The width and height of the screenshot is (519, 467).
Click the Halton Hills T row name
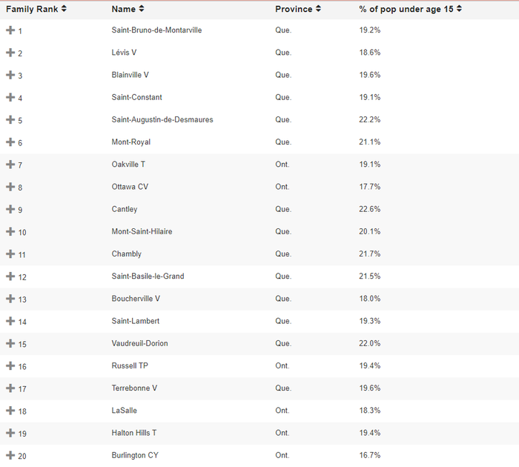[x=134, y=433]
